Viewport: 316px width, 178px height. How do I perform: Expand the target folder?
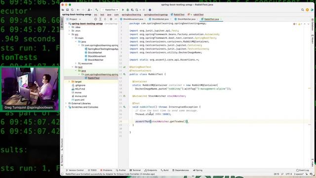(70, 82)
